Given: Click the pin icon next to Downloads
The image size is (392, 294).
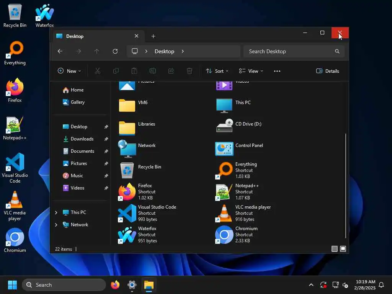Looking at the screenshot, I should (106, 139).
